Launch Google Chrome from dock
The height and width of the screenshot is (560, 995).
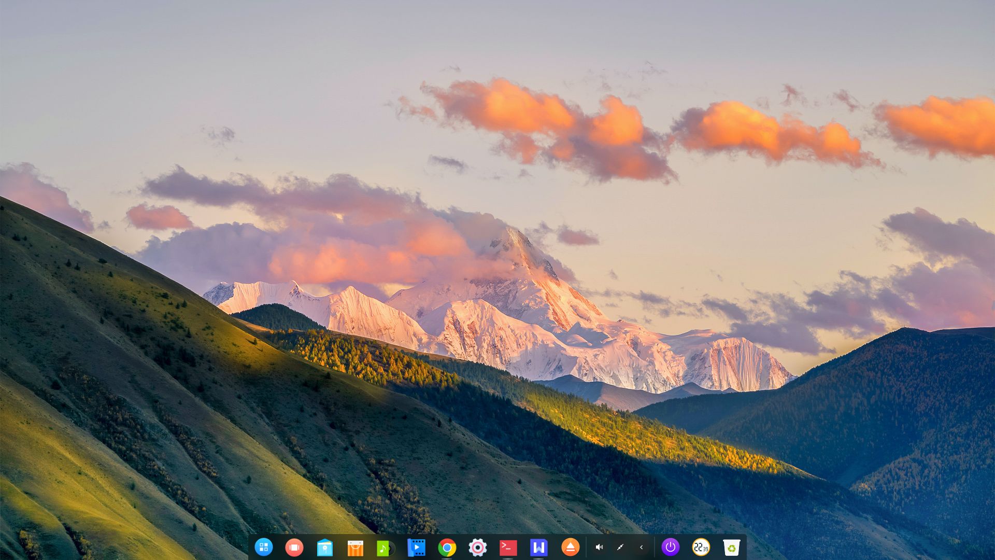[447, 548]
